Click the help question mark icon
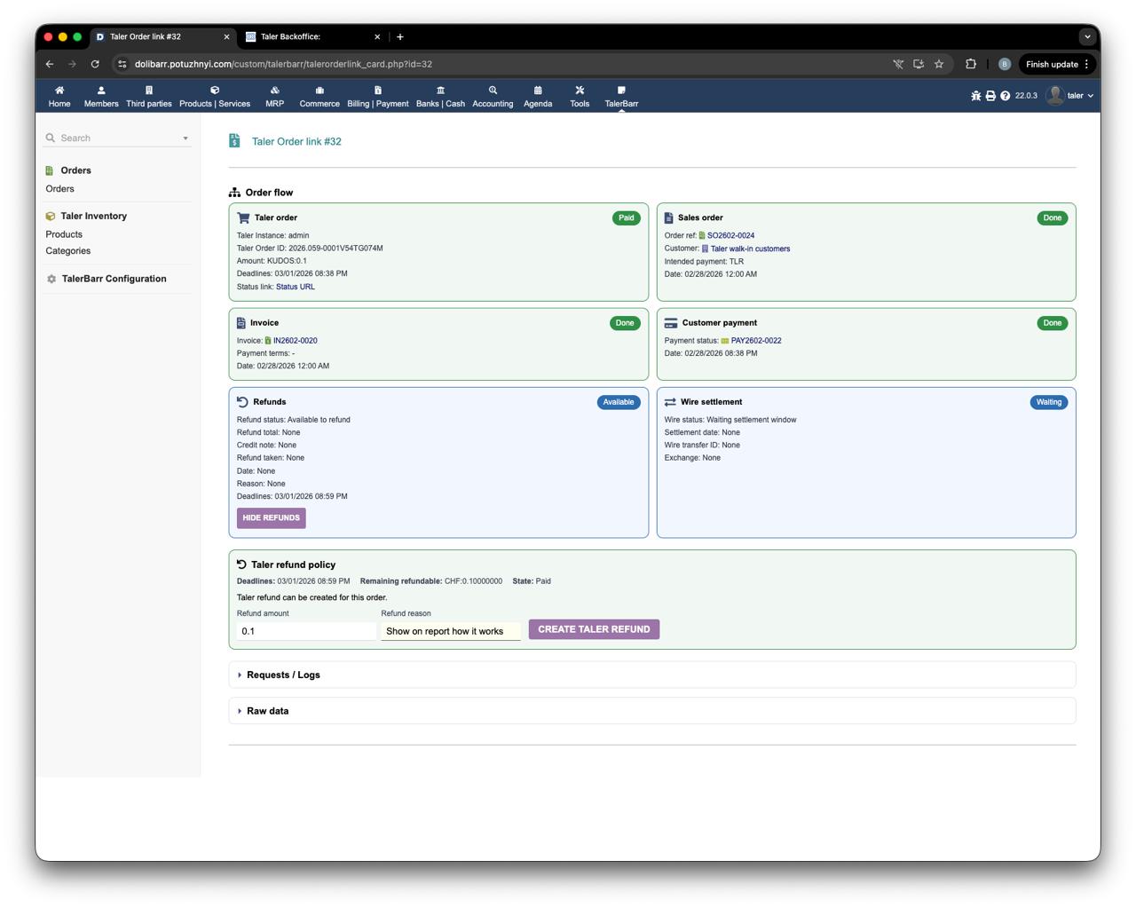Screen dimensions: 1136x908 pyautogui.click(x=1006, y=96)
